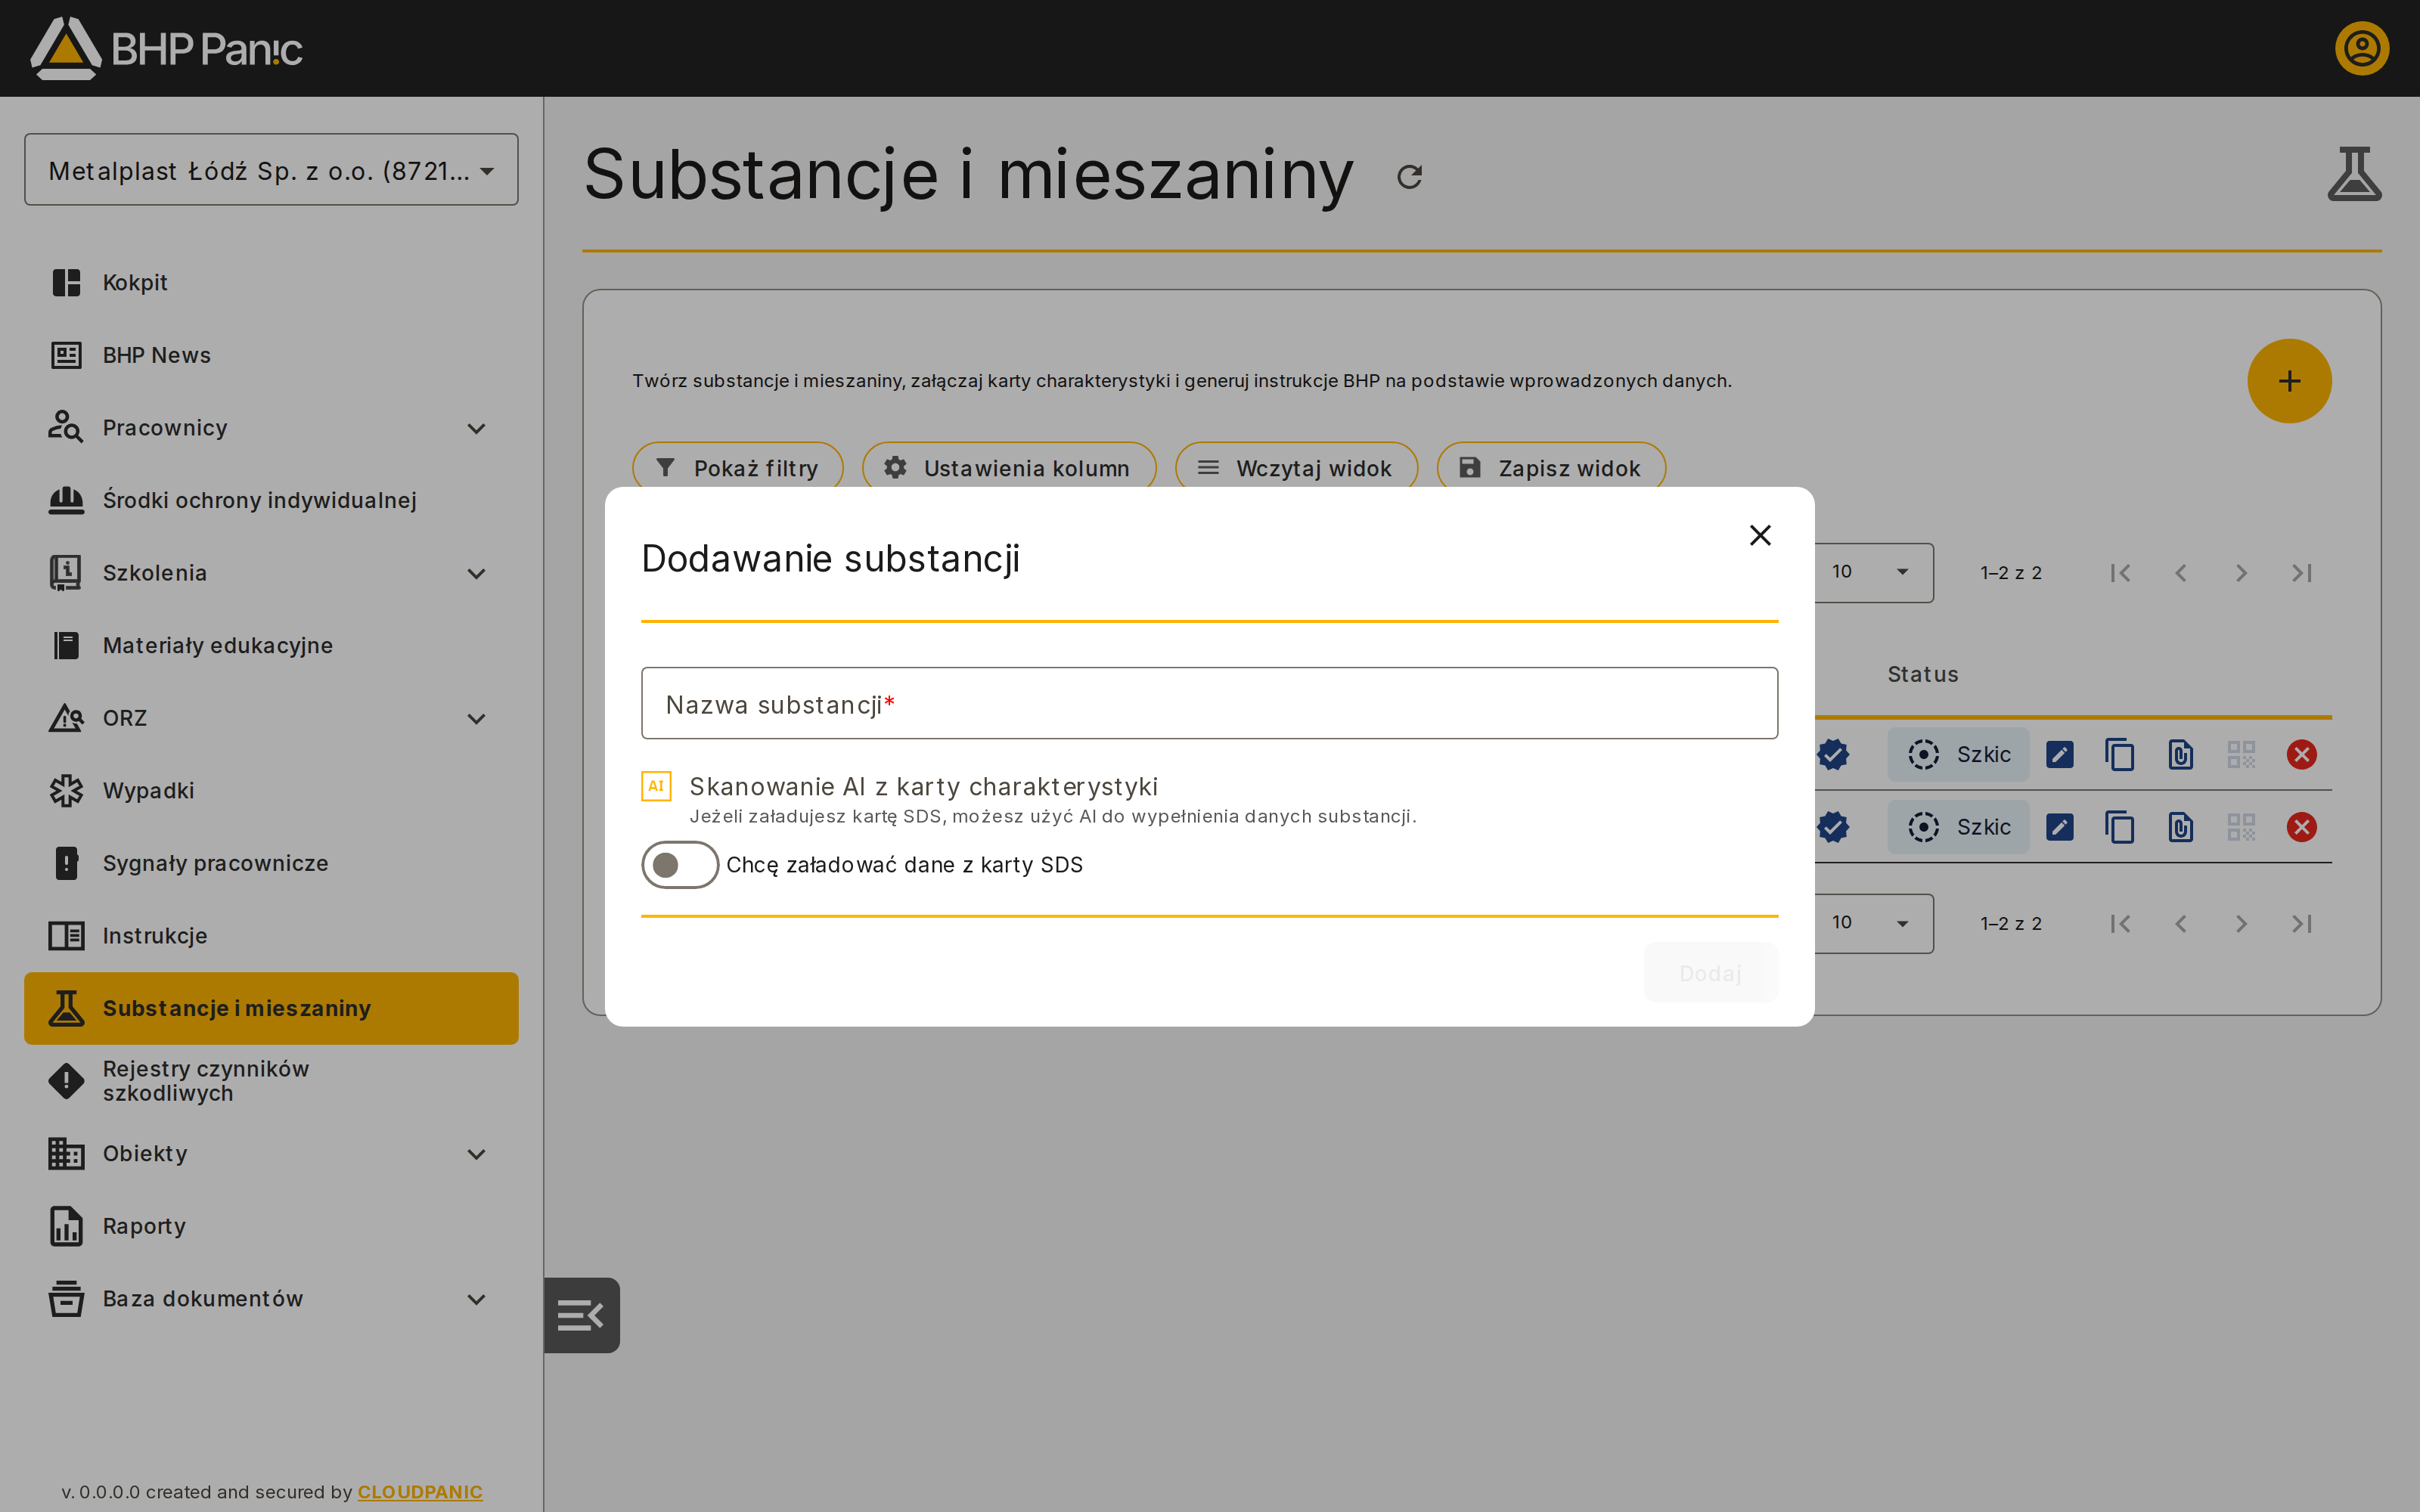Image resolution: width=2420 pixels, height=1512 pixels.
Task: Click Wczytaj widok button
Action: coord(1296,467)
